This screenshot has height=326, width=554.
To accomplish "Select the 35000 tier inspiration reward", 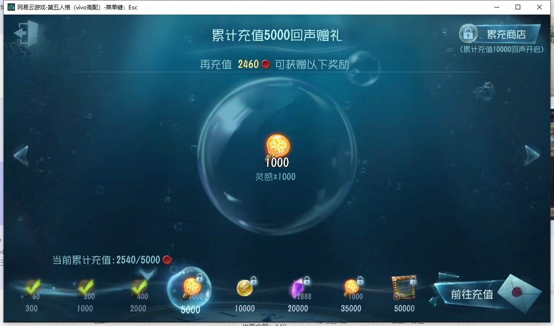I will coord(352,295).
